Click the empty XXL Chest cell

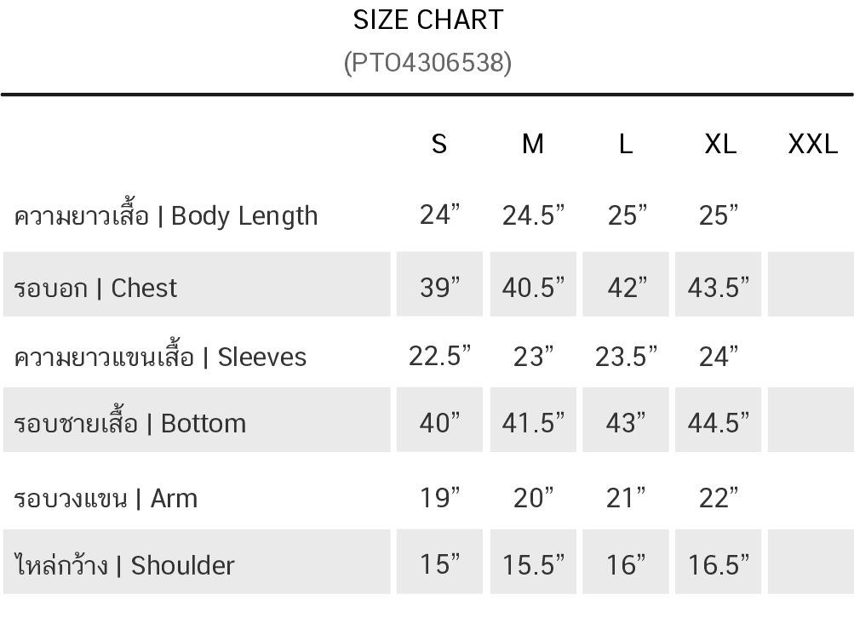(810, 285)
